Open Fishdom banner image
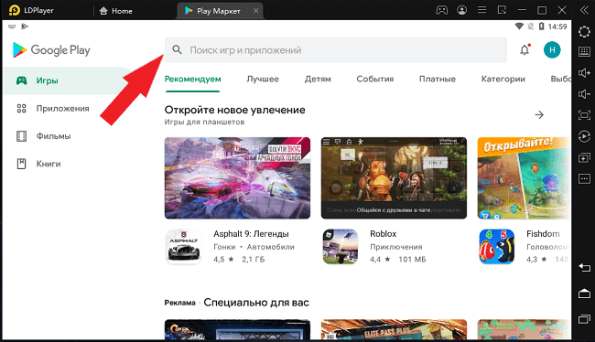Image resolution: width=595 pixels, height=342 pixels. 524,177
